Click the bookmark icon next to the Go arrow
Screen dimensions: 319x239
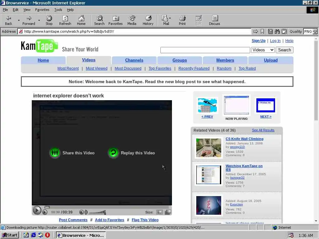coord(262,31)
